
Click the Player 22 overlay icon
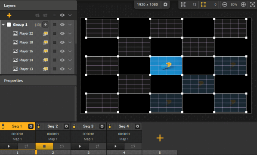coord(45,33)
